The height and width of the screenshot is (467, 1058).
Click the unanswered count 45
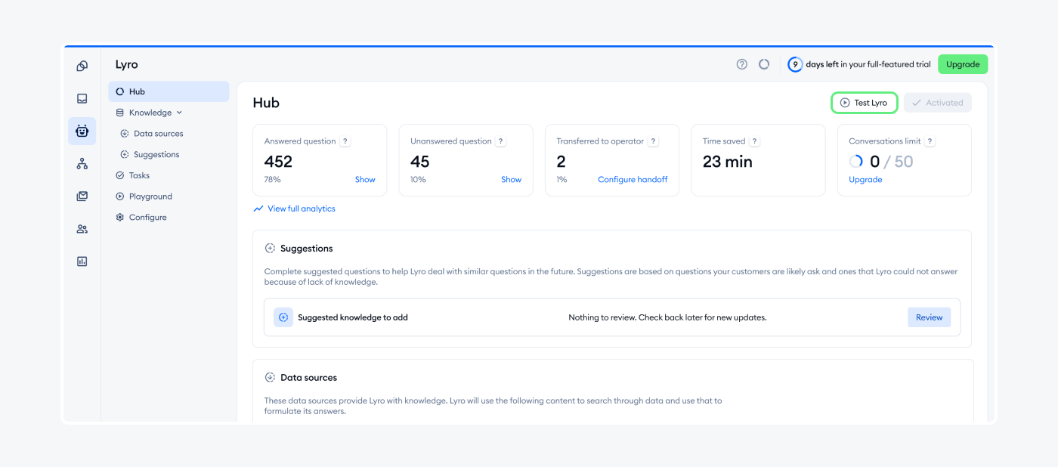pyautogui.click(x=420, y=162)
